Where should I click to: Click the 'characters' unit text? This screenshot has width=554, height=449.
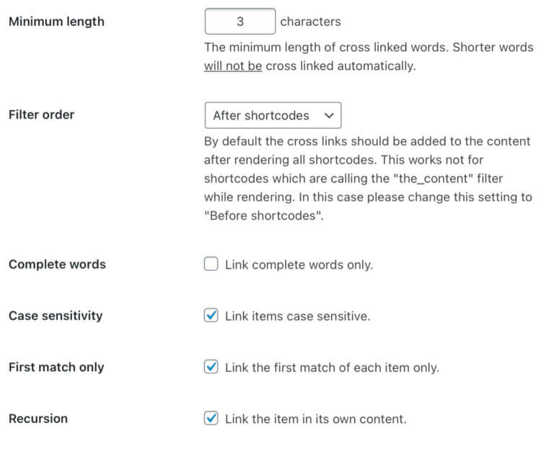tap(311, 22)
